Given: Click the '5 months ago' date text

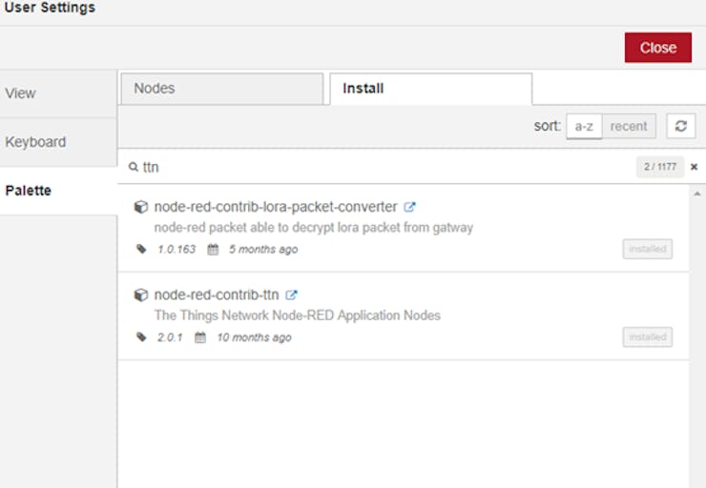Looking at the screenshot, I should pyautogui.click(x=263, y=249).
